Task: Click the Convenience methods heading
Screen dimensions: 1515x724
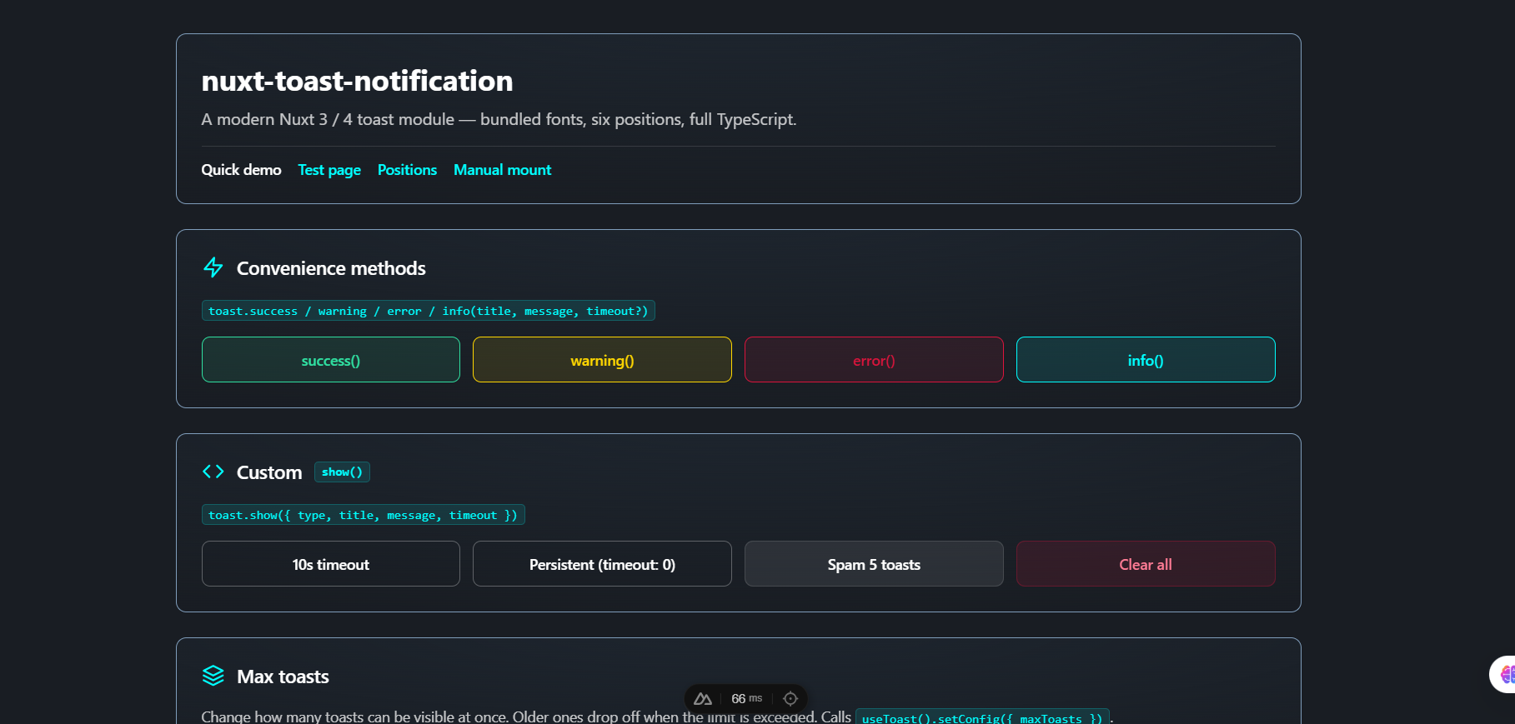Action: click(331, 268)
